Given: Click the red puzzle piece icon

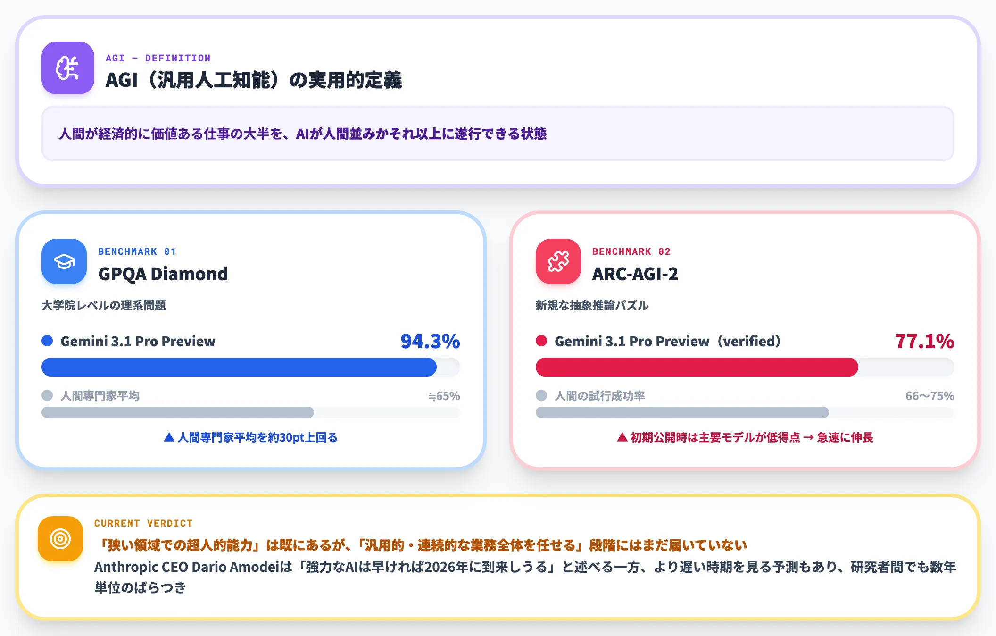Looking at the screenshot, I should point(558,261).
